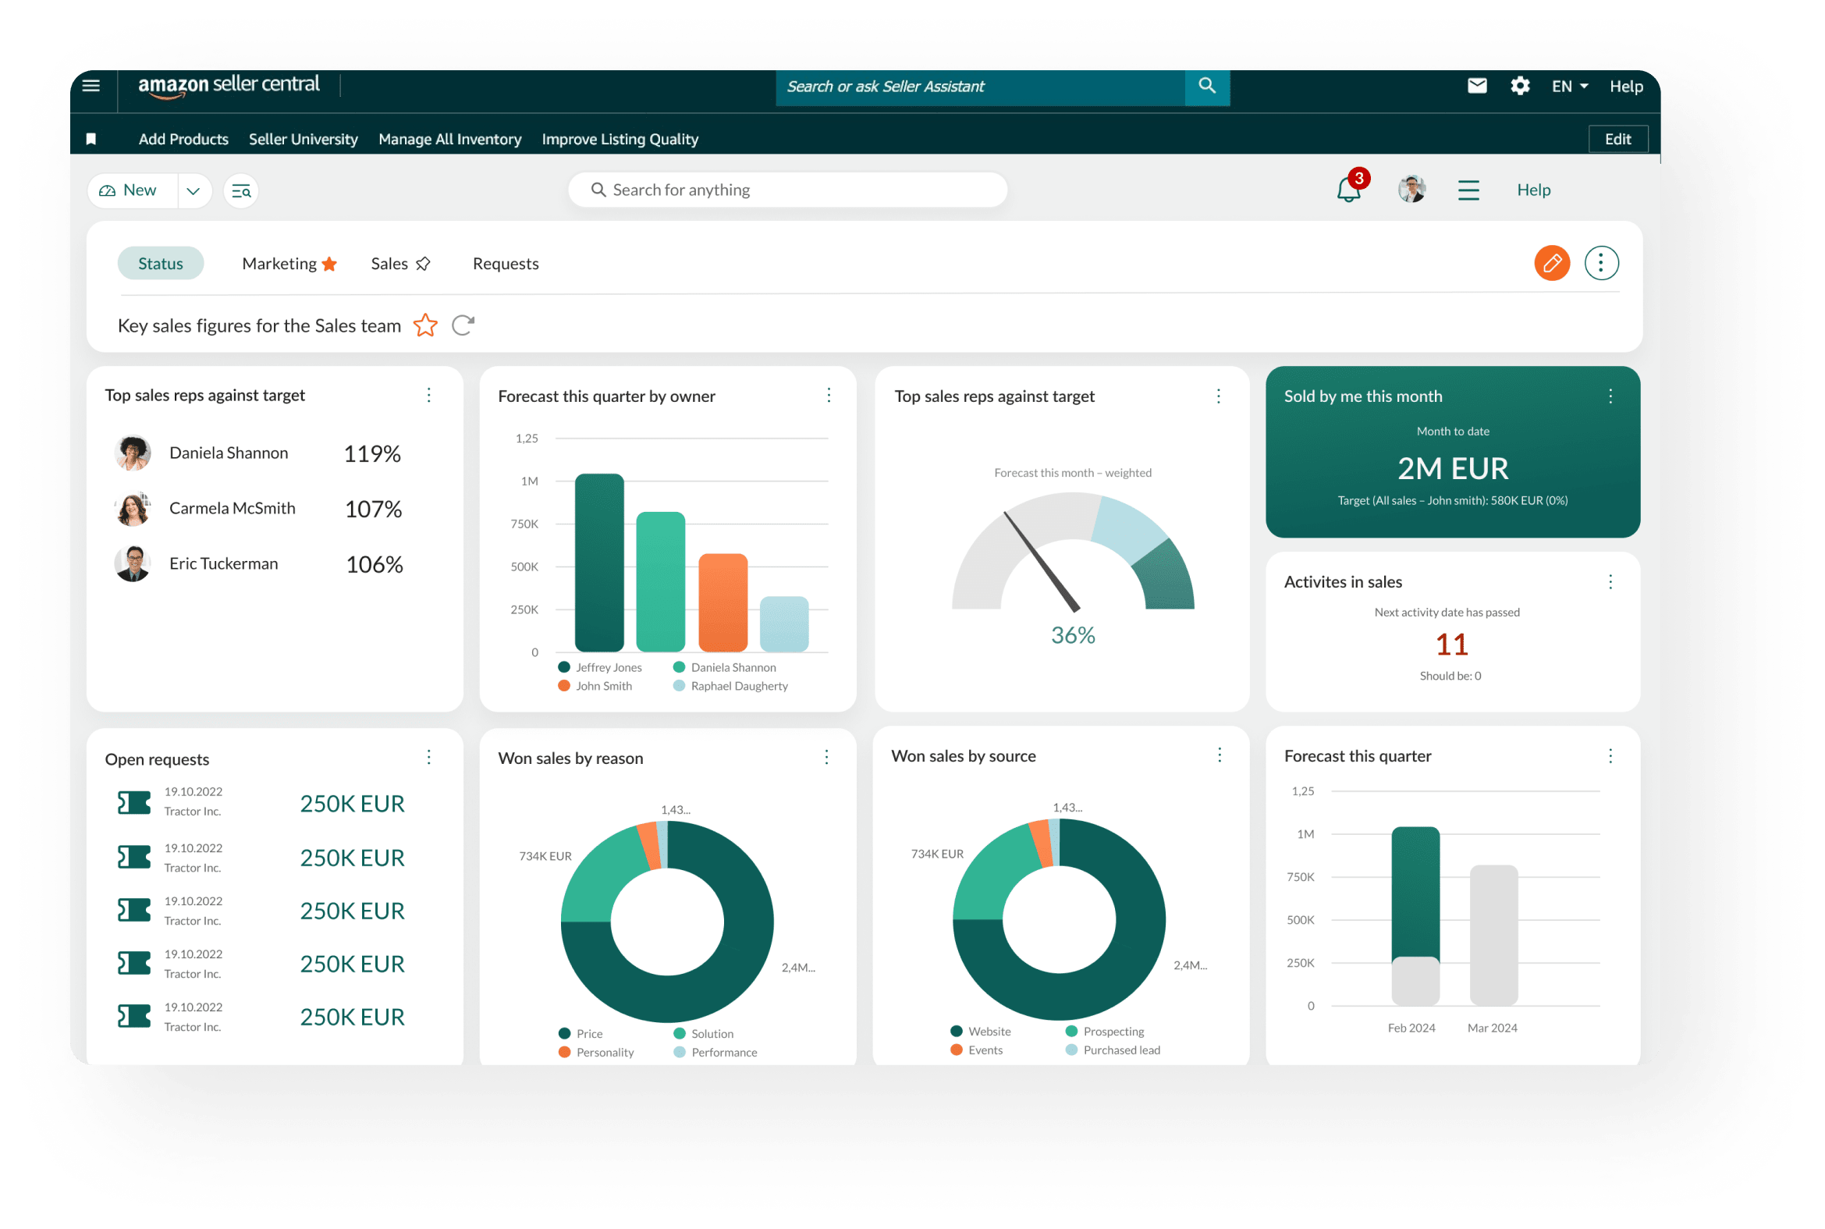Open the three-line menu beside the avatar

click(x=1468, y=190)
